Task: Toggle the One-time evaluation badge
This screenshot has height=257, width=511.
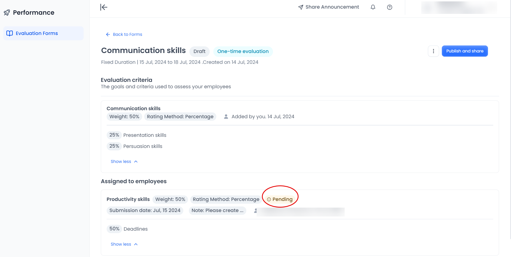Action: [243, 51]
